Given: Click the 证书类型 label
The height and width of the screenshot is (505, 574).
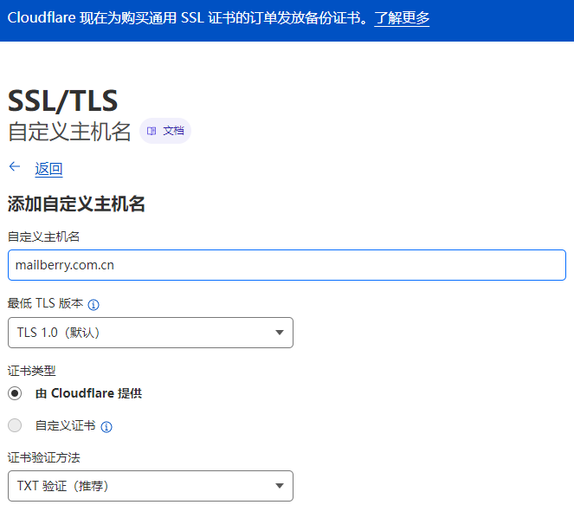Looking at the screenshot, I should [31, 371].
